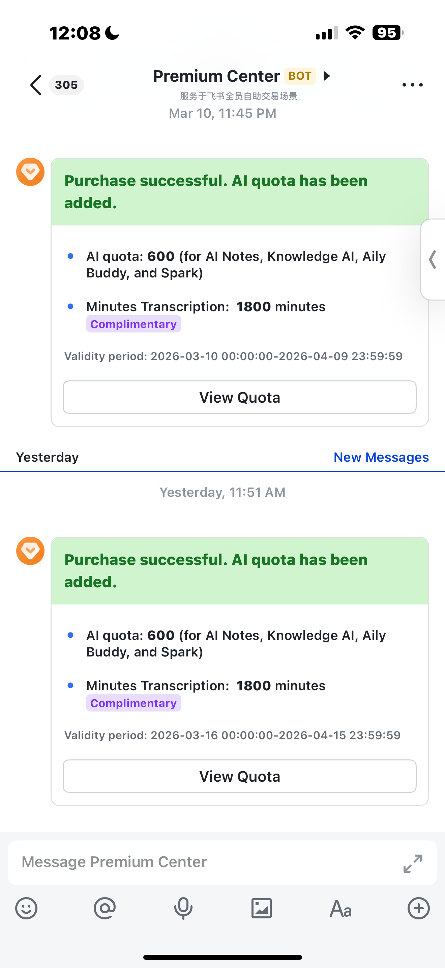
Task: Open the three-dots more options menu
Action: pyautogui.click(x=412, y=85)
